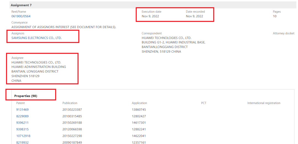Select the Properties (98) heading
Screen dimensions: 298x144
pos(26,96)
